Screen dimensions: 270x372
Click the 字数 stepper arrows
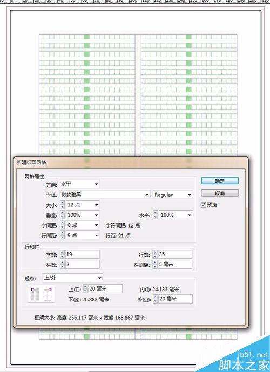point(62,254)
